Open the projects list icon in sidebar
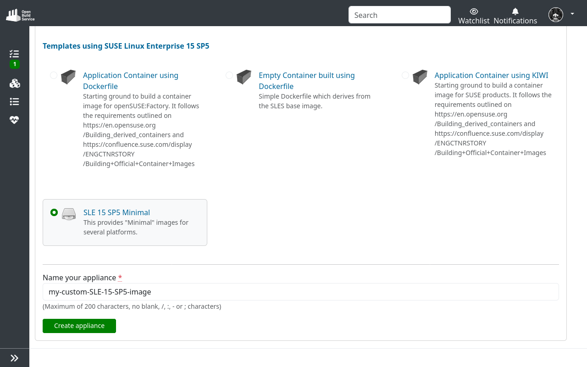 pyautogui.click(x=14, y=101)
